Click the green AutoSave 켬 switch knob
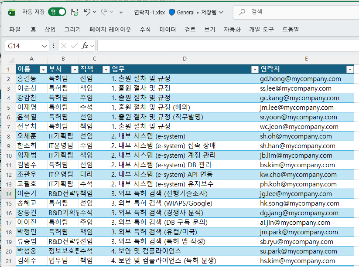The height and width of the screenshot is (267, 359). tap(61, 12)
